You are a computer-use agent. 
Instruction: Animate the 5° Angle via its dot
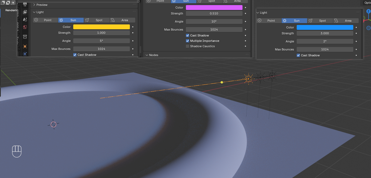(x=133, y=41)
